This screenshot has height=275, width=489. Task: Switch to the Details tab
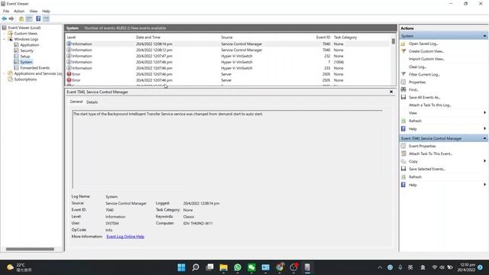pyautogui.click(x=92, y=102)
